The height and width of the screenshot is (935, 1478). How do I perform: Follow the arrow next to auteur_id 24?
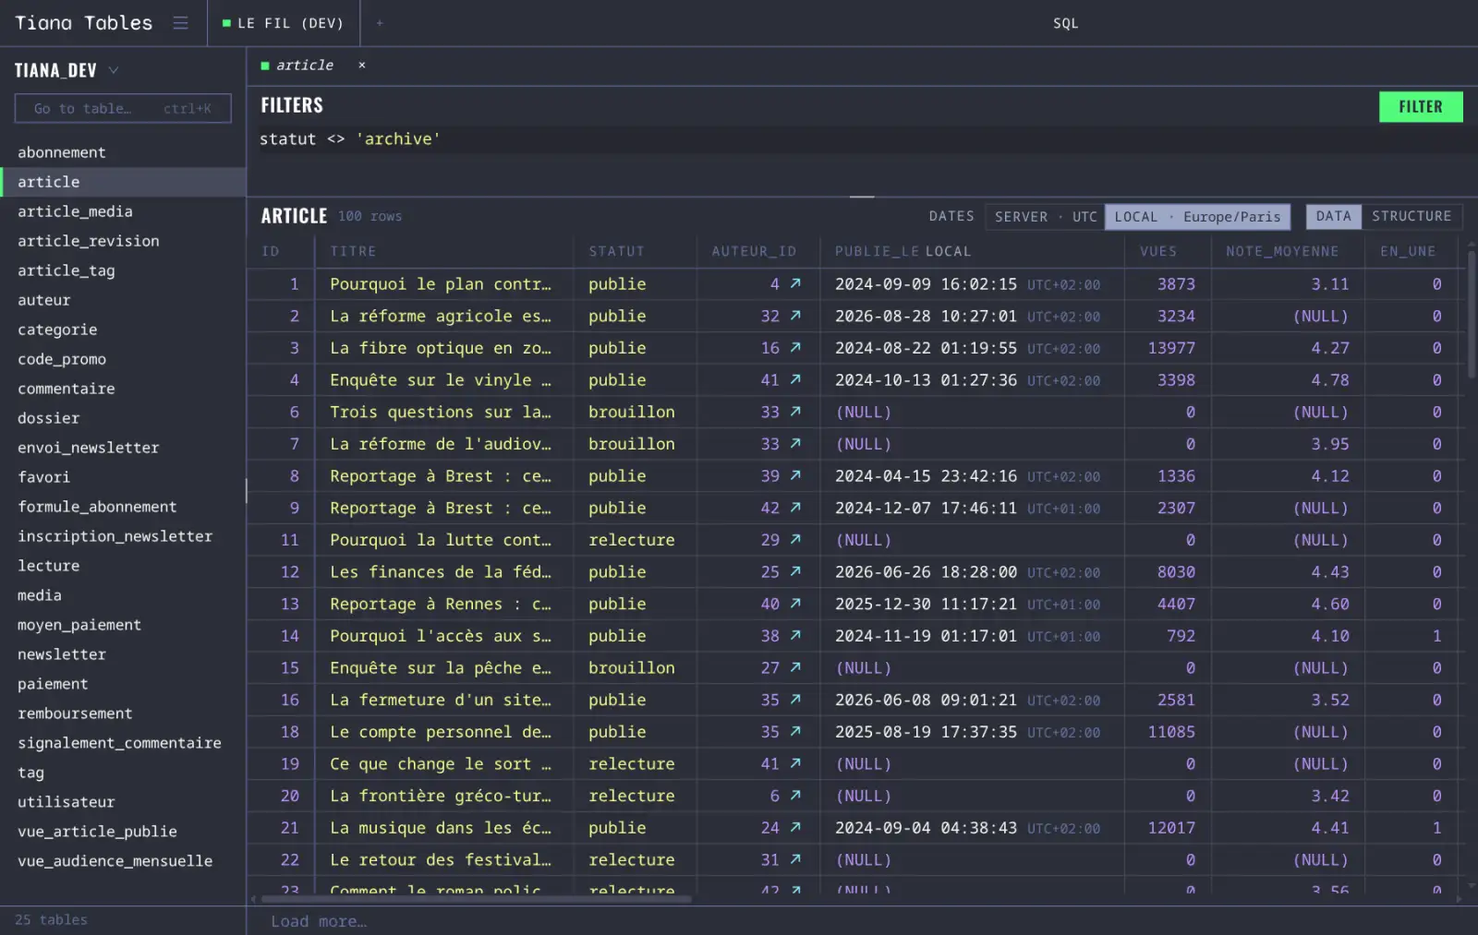[x=795, y=828]
